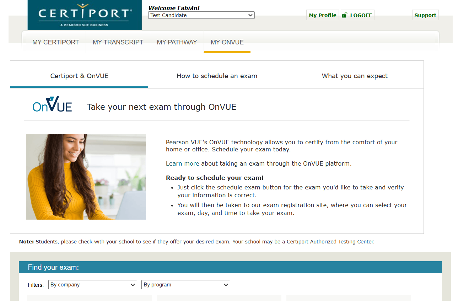The height and width of the screenshot is (301, 469).
Task: Expand the By program filter
Action: (186, 285)
